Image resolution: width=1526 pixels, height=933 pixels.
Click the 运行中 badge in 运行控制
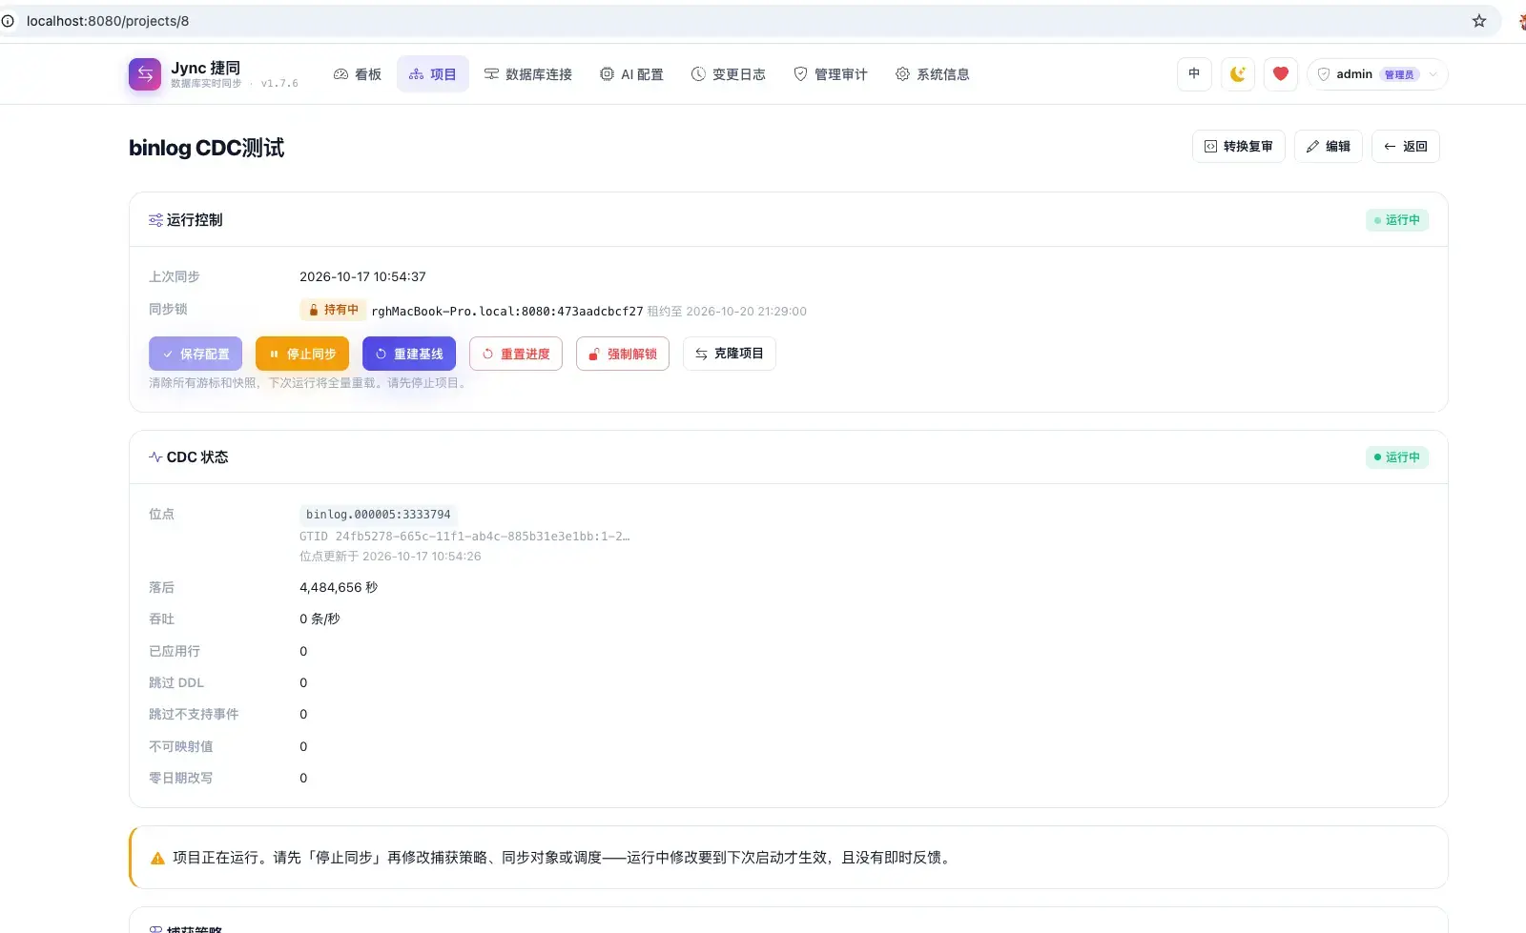tap(1397, 220)
